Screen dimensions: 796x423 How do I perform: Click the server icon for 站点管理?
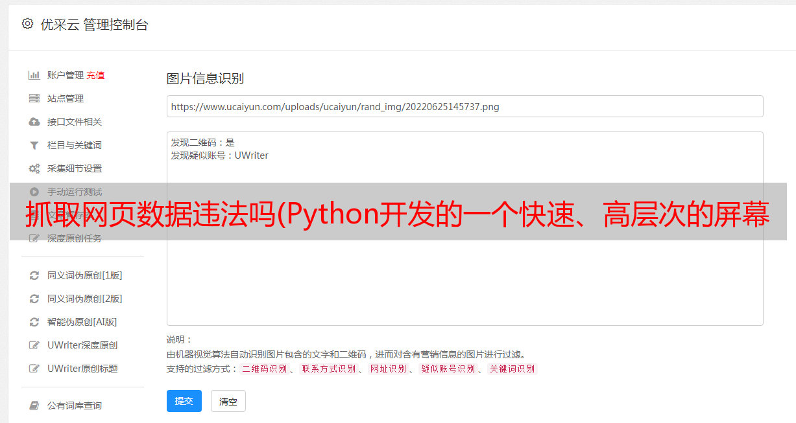pos(34,98)
